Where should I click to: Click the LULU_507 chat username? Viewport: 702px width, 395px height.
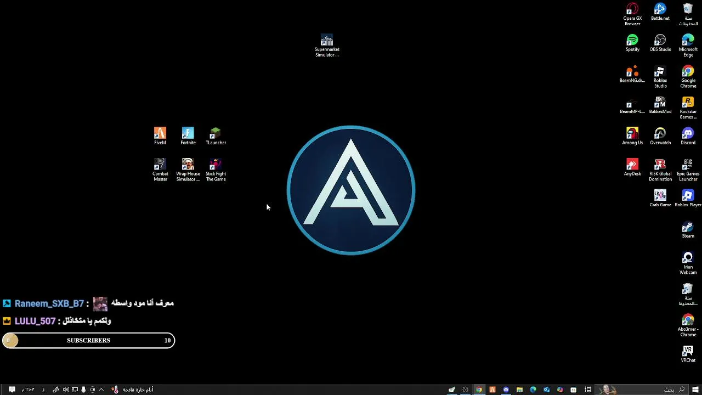click(35, 321)
